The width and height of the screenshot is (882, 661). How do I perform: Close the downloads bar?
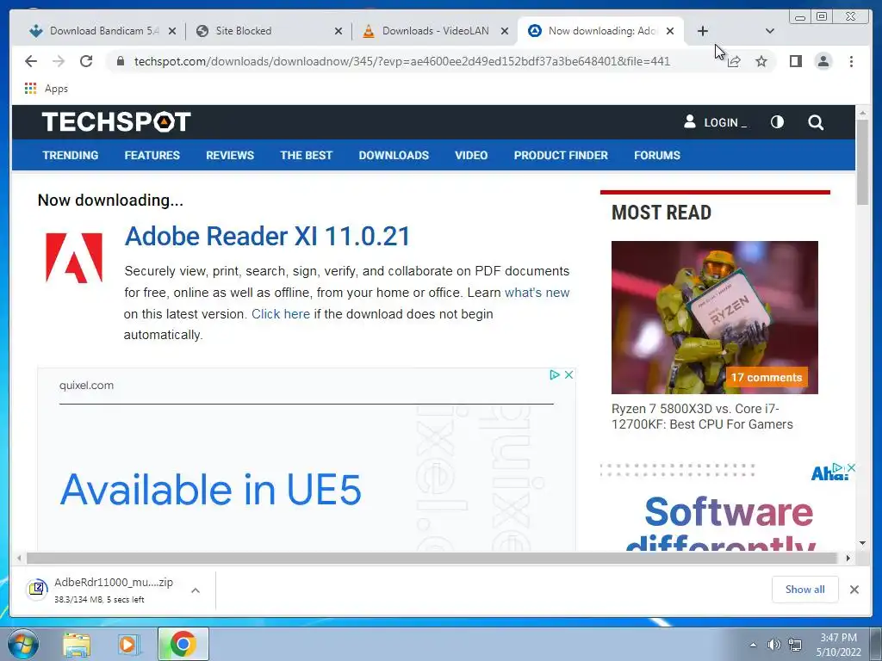(854, 590)
